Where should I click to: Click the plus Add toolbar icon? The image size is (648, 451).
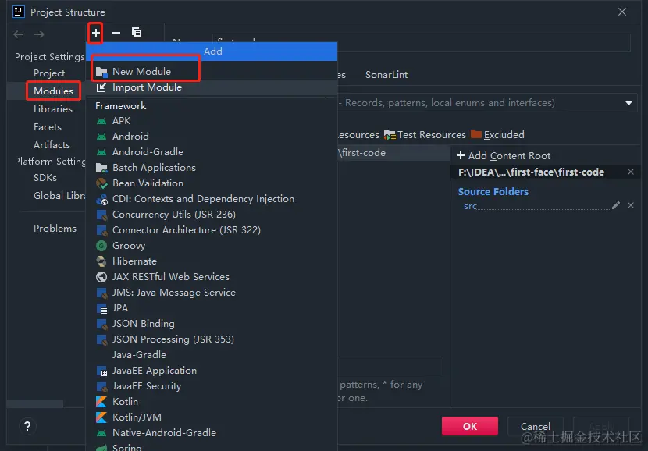point(96,33)
